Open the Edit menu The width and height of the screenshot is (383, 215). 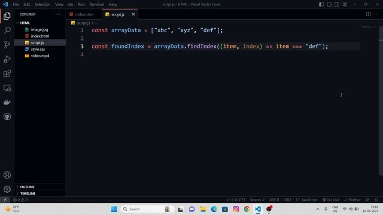(x=26, y=4)
